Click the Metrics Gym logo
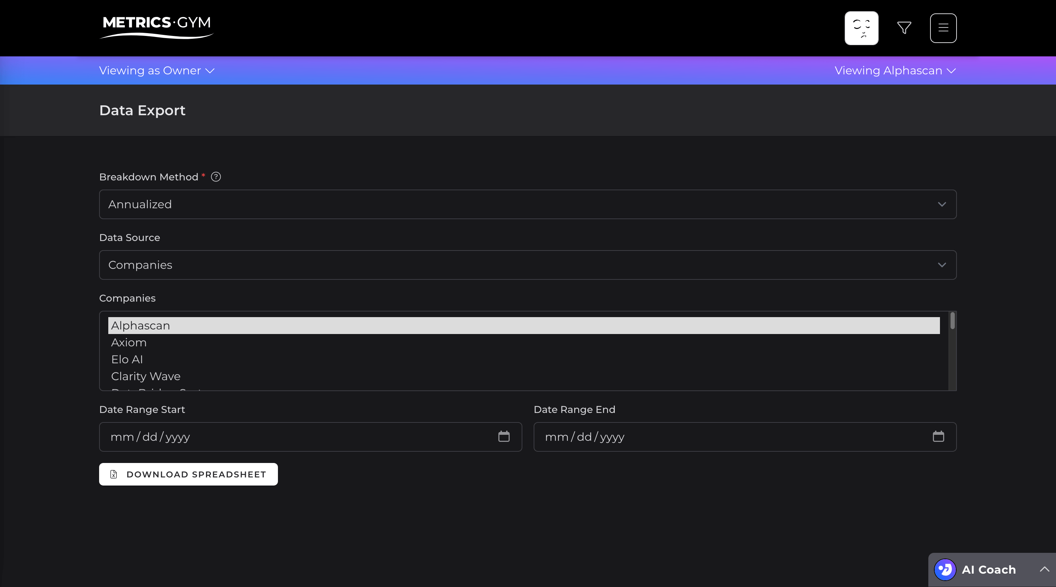The height and width of the screenshot is (587, 1056). (156, 27)
